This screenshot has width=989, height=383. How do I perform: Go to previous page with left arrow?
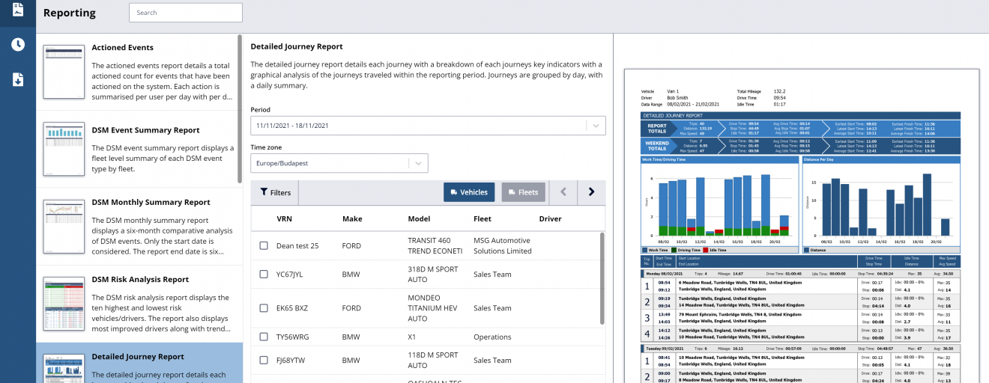(x=563, y=192)
